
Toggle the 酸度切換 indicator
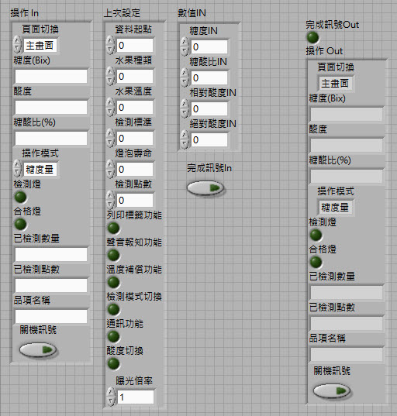(113, 363)
